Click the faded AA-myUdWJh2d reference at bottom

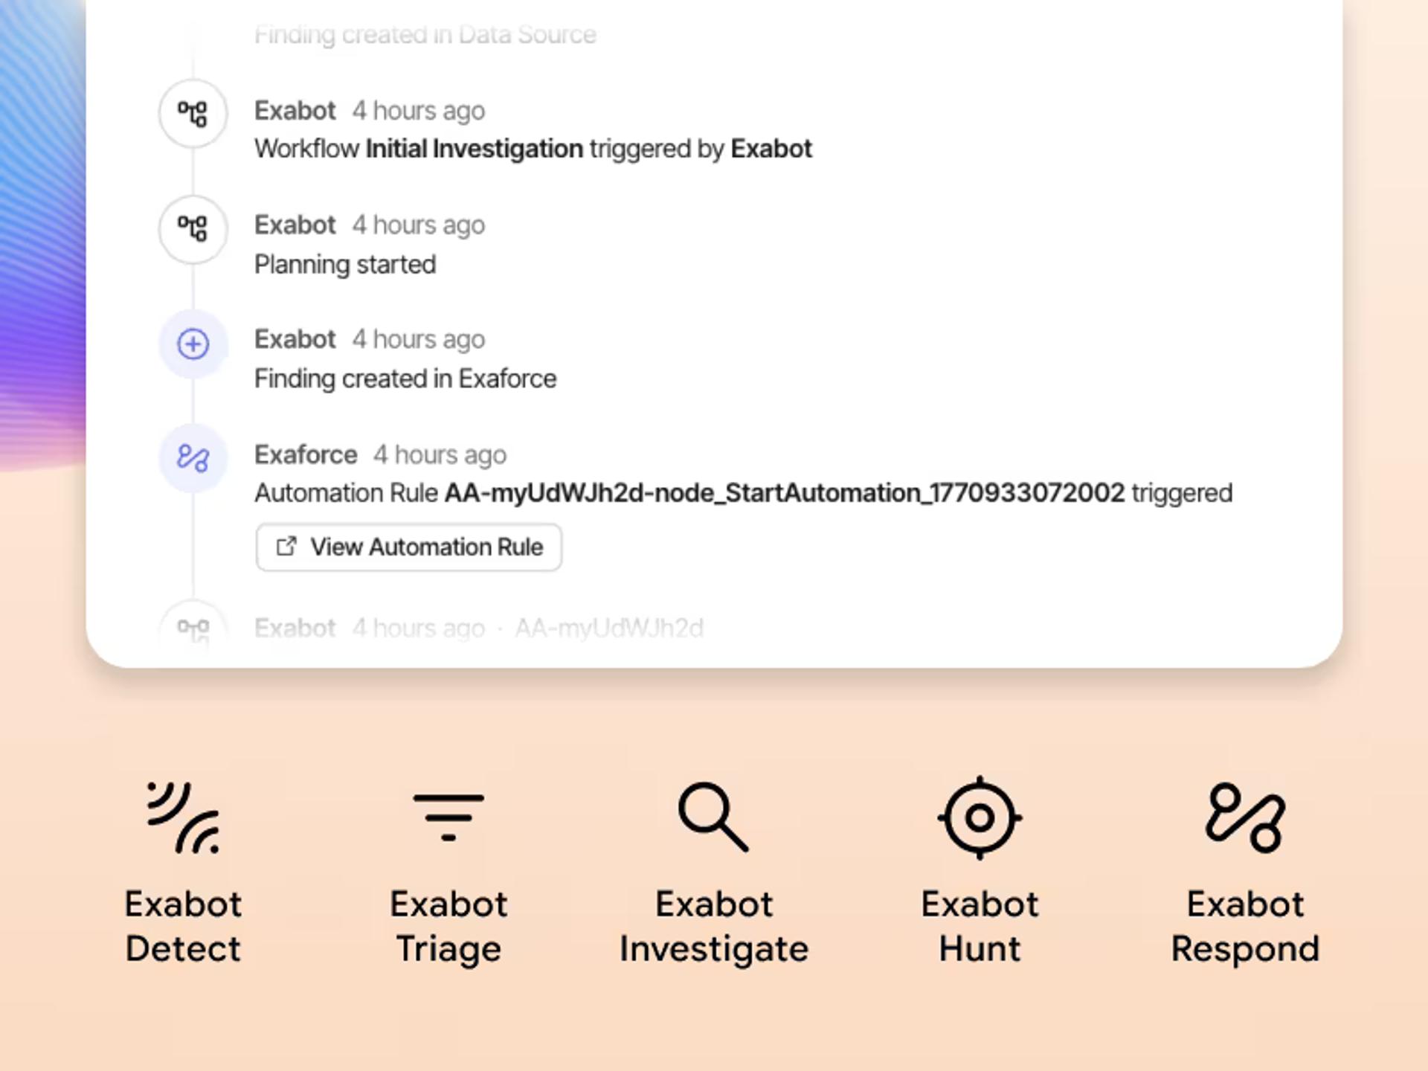609,628
